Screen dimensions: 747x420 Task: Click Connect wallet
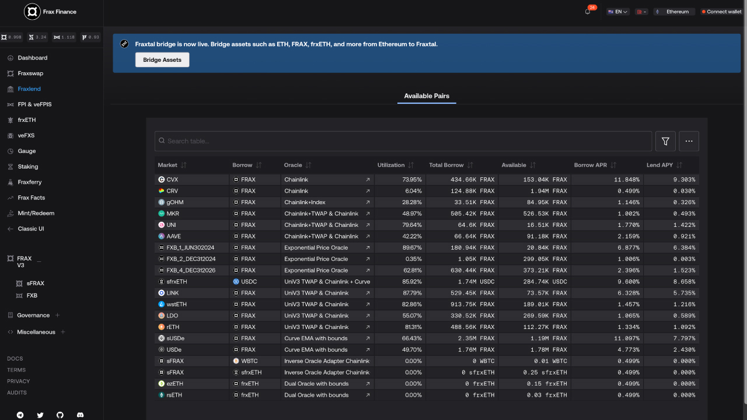point(721,12)
